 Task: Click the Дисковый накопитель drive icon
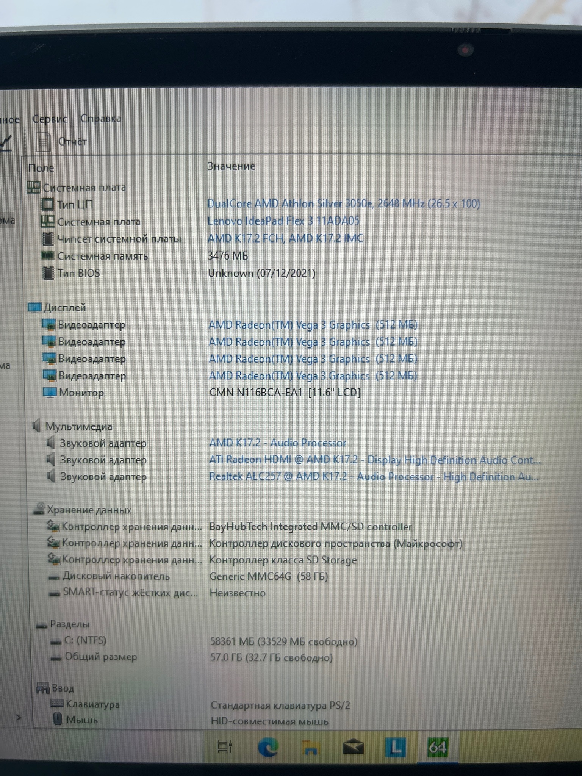55,577
